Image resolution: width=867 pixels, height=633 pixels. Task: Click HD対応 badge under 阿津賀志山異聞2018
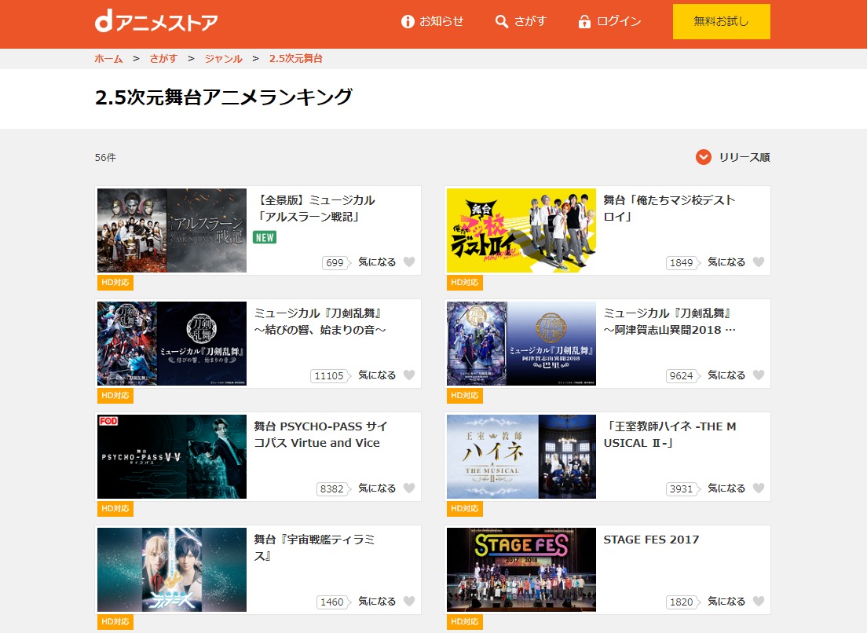464,395
